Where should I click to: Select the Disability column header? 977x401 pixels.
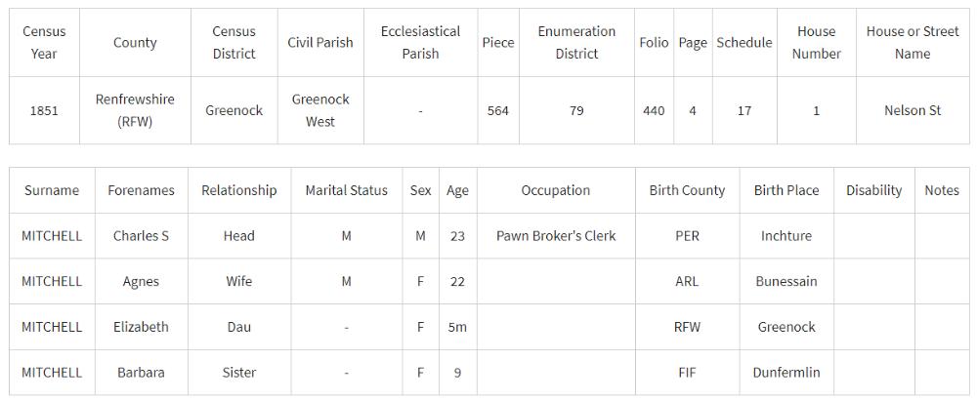click(873, 190)
